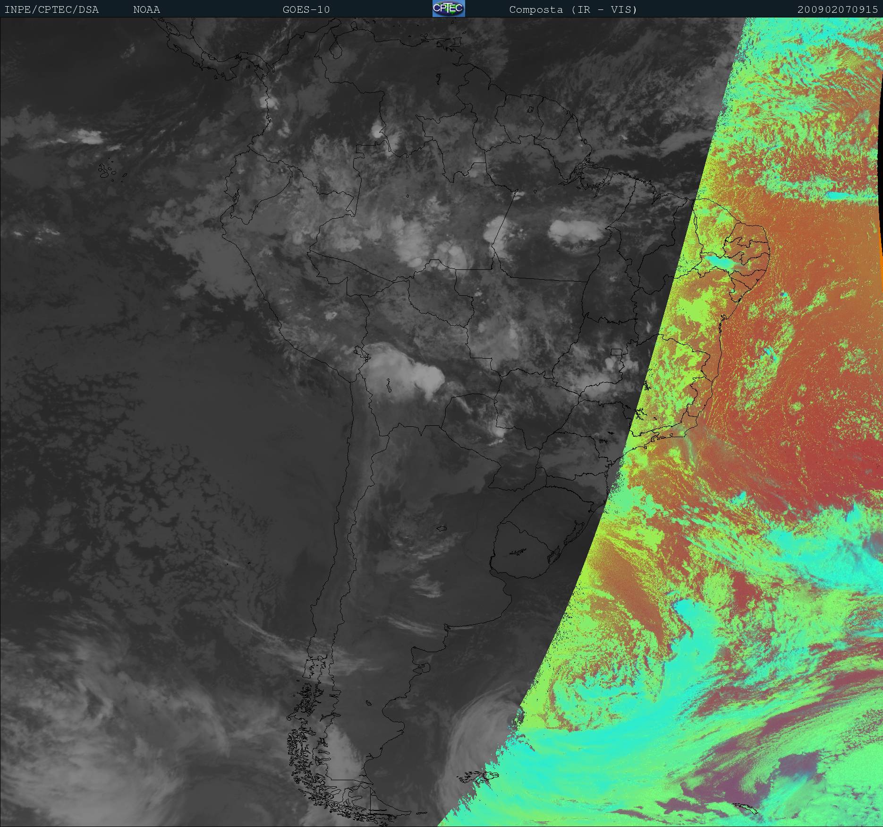
Task: Click the CPTEC logo in header
Action: [449, 9]
